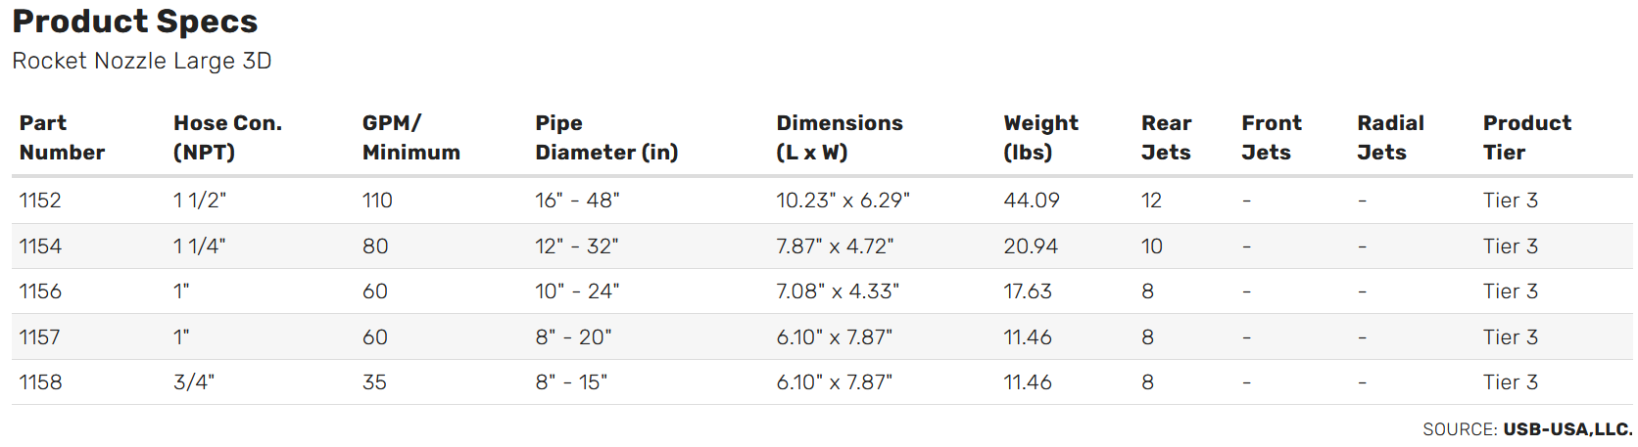This screenshot has width=1638, height=447.
Task: Select the Rear Jets column header
Action: coord(1166,138)
